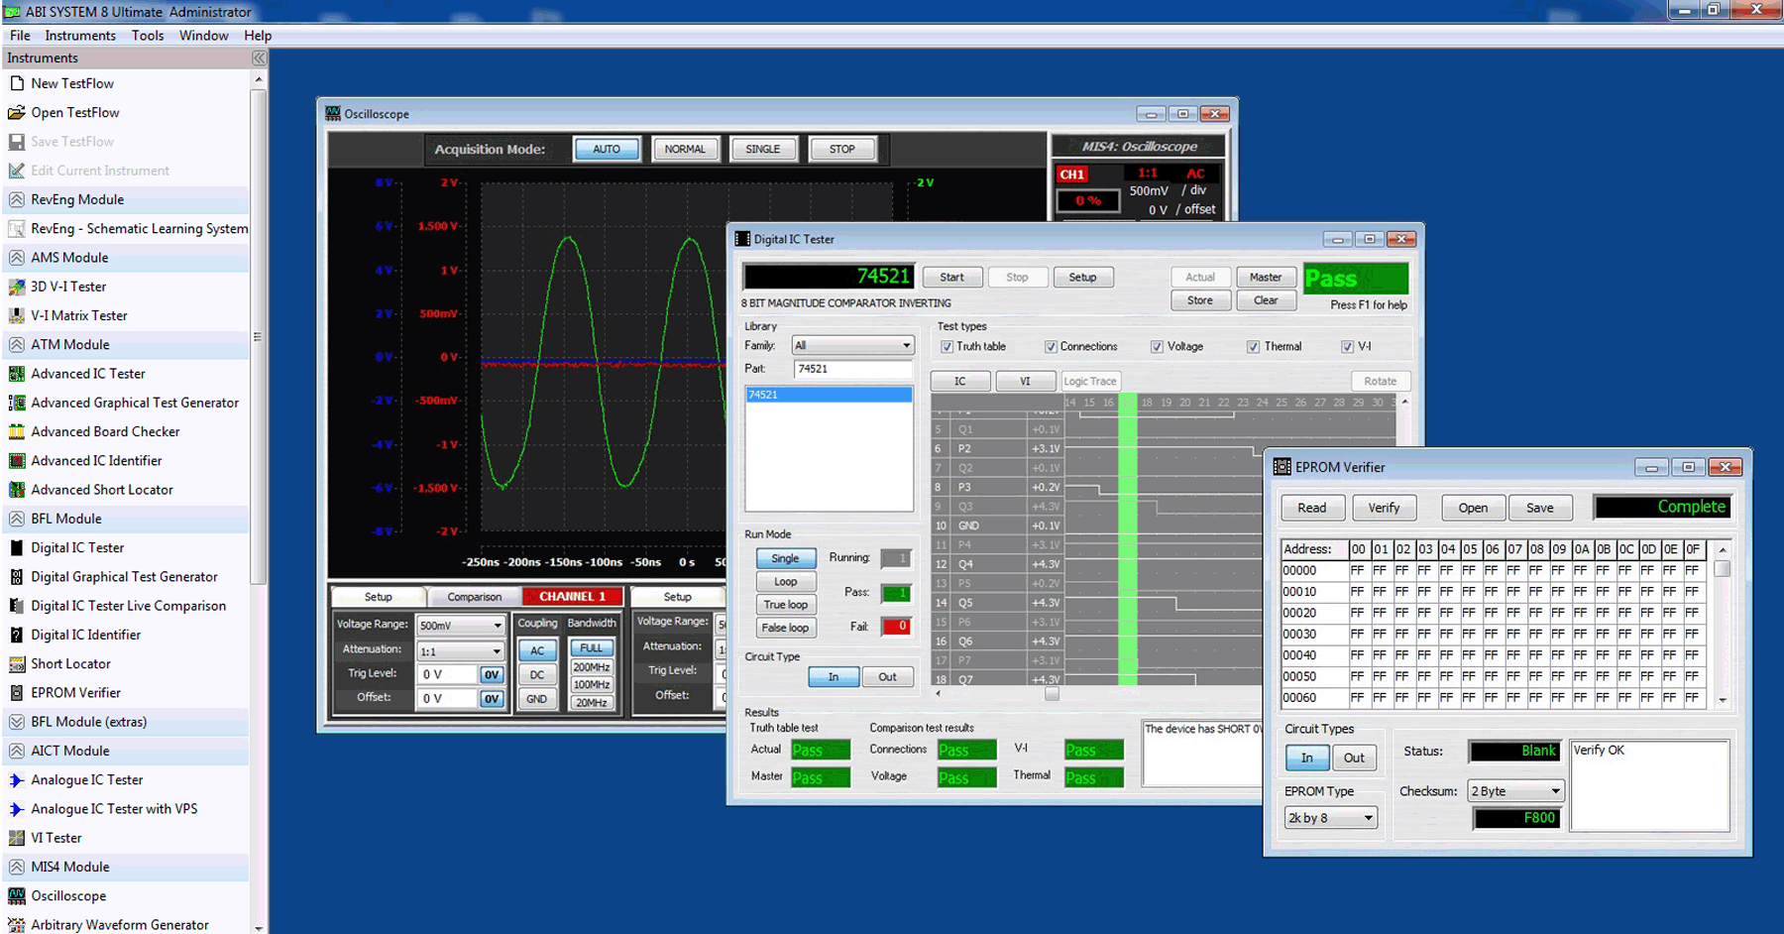The height and width of the screenshot is (934, 1784).
Task: Click the red CH1 indicator in oscilloscope
Action: tap(1072, 175)
